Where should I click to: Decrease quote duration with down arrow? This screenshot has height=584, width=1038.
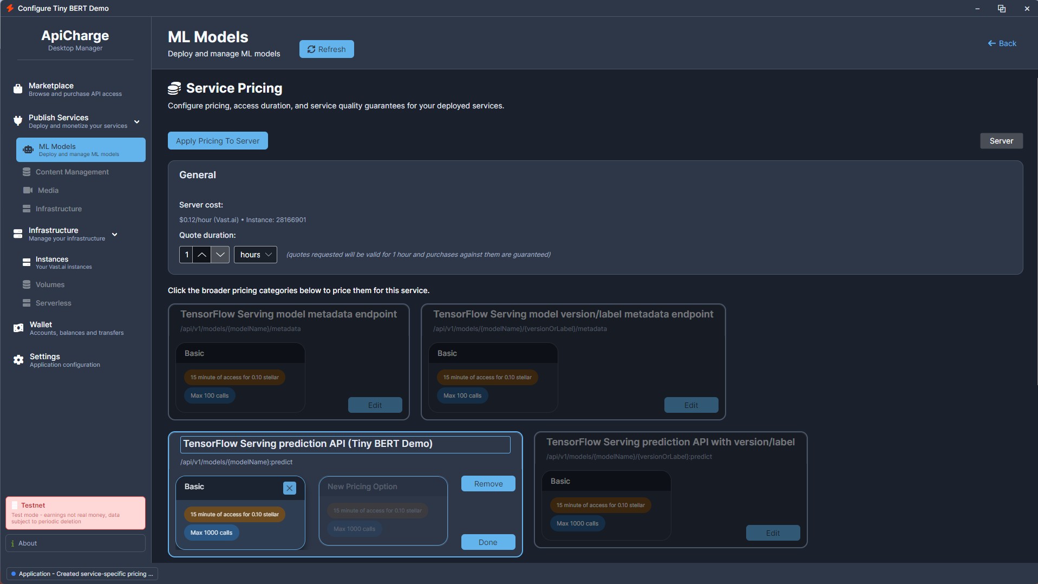(x=220, y=255)
